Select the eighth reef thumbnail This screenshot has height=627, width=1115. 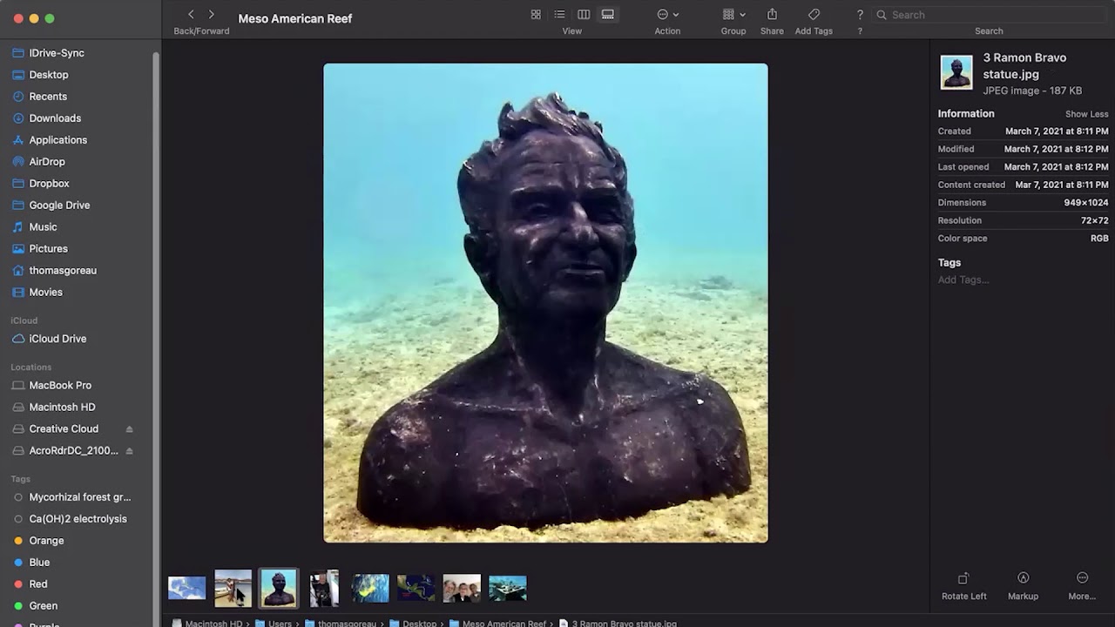click(x=508, y=589)
